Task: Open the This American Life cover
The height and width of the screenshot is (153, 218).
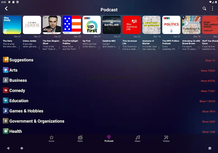Action: point(132,25)
